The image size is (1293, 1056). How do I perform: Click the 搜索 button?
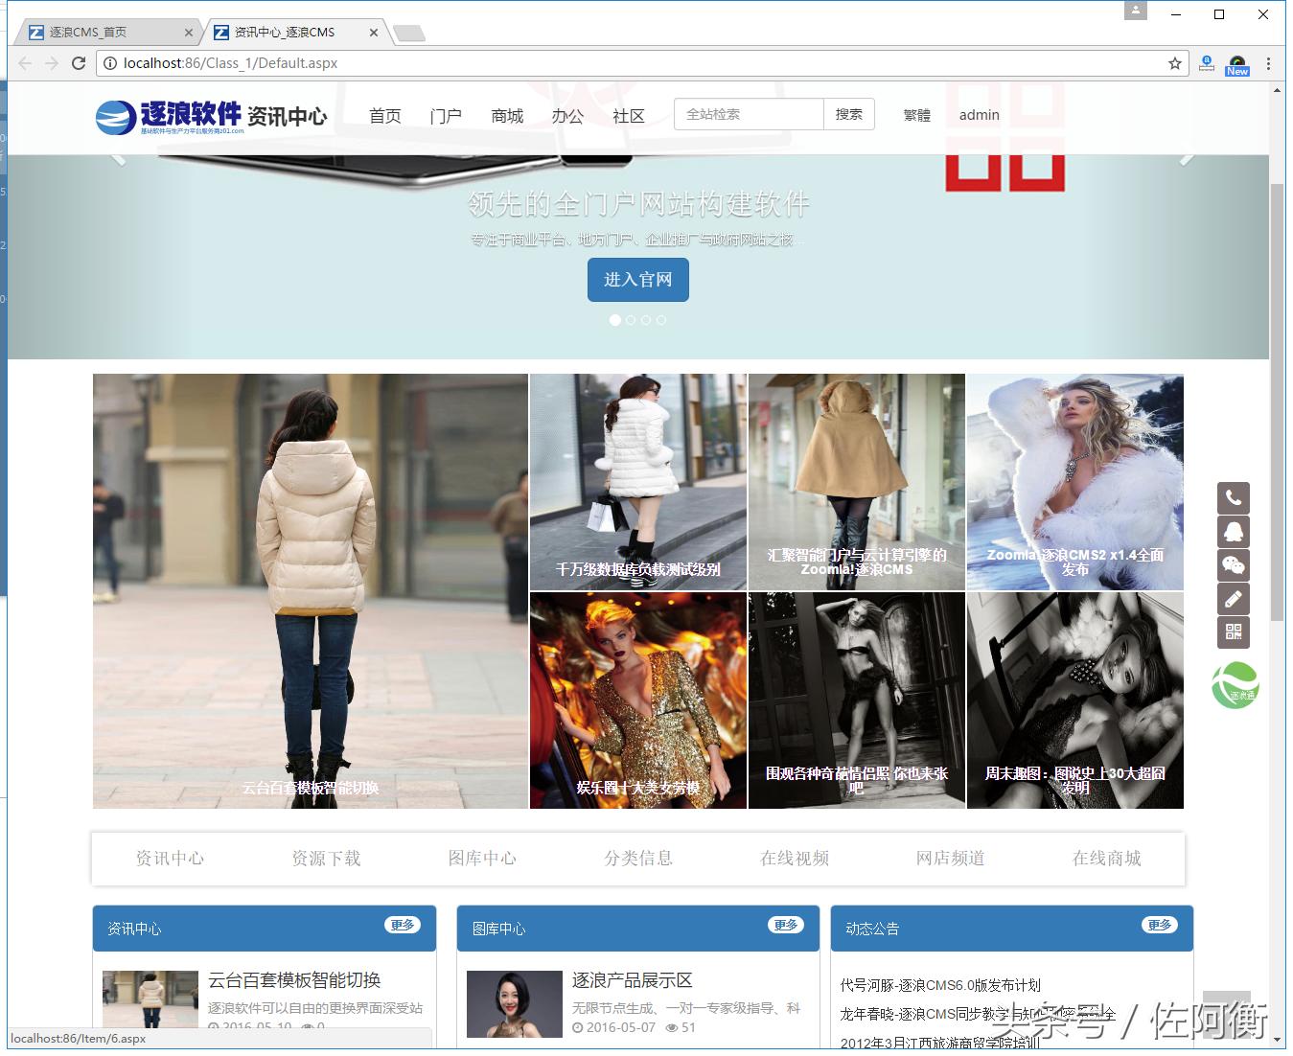[849, 114]
